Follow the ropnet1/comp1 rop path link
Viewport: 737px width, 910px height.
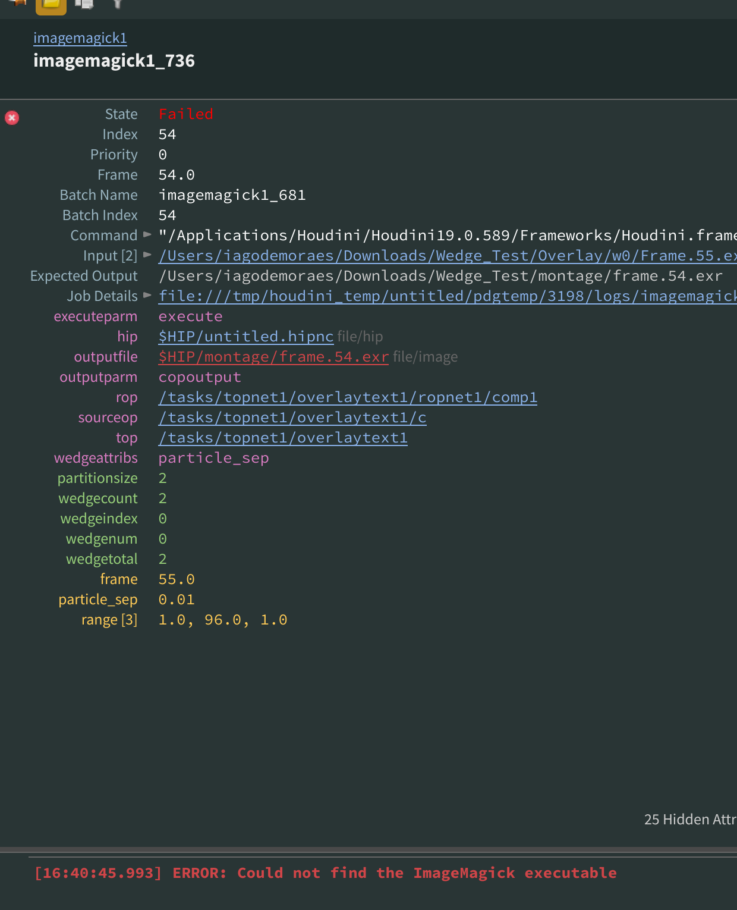coord(348,397)
